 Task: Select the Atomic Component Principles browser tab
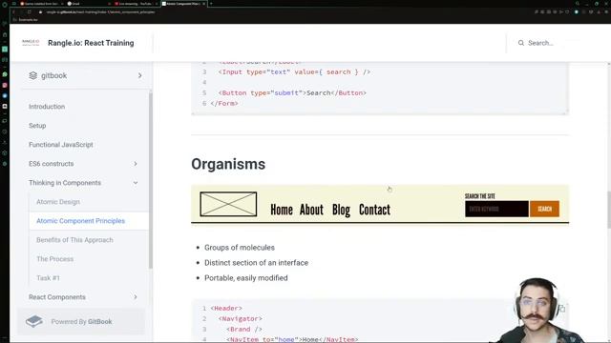(x=183, y=4)
